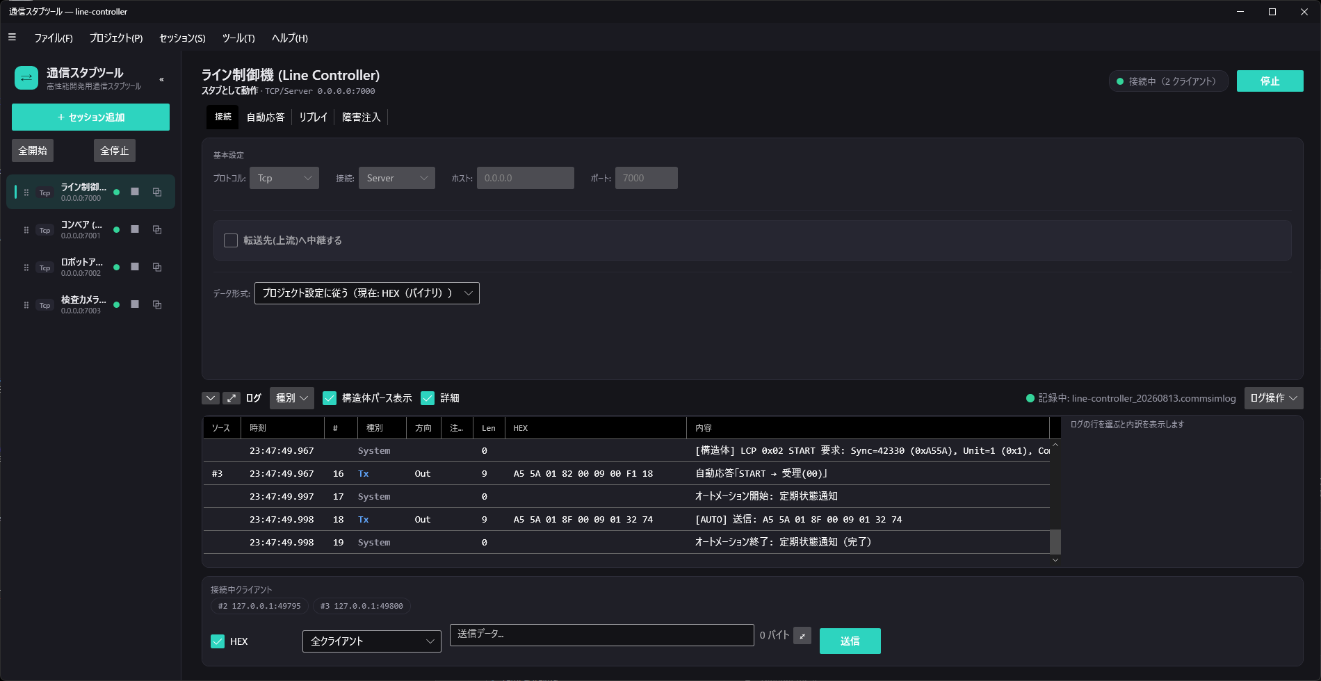Click the セッション追加 button
Viewport: 1321px width, 681px height.
(90, 117)
